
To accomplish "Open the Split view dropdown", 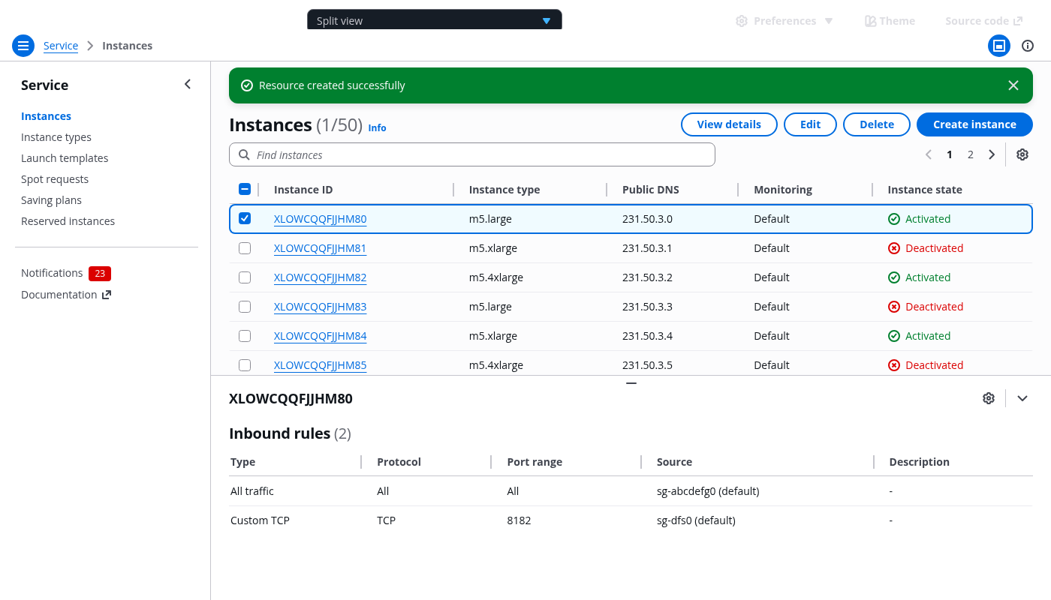I will (x=434, y=20).
